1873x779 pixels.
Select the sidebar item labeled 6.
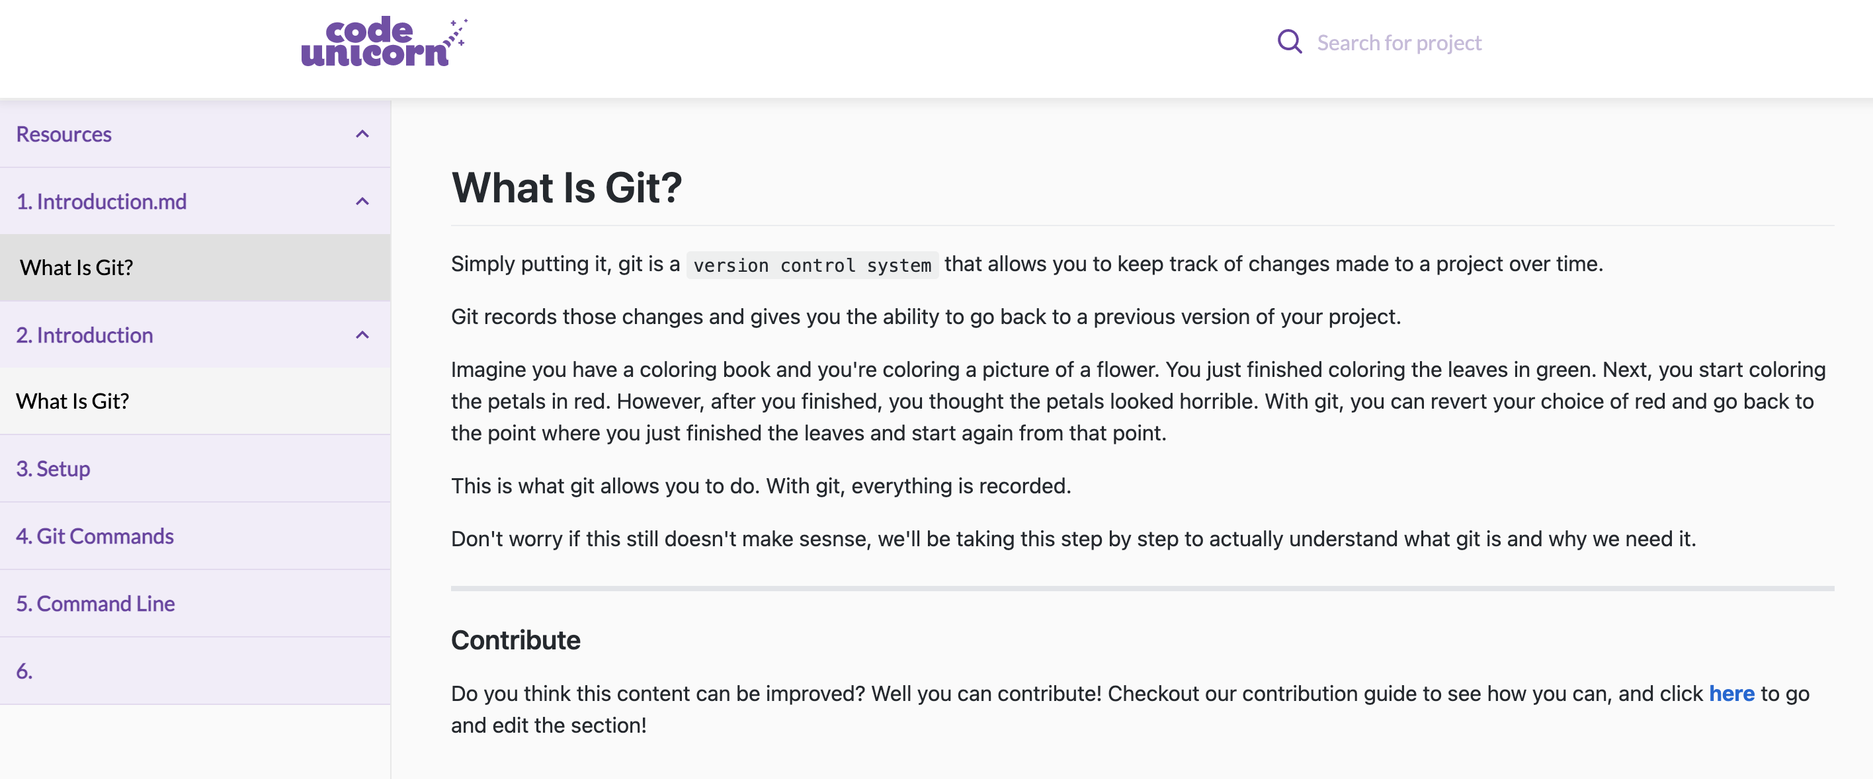[24, 671]
